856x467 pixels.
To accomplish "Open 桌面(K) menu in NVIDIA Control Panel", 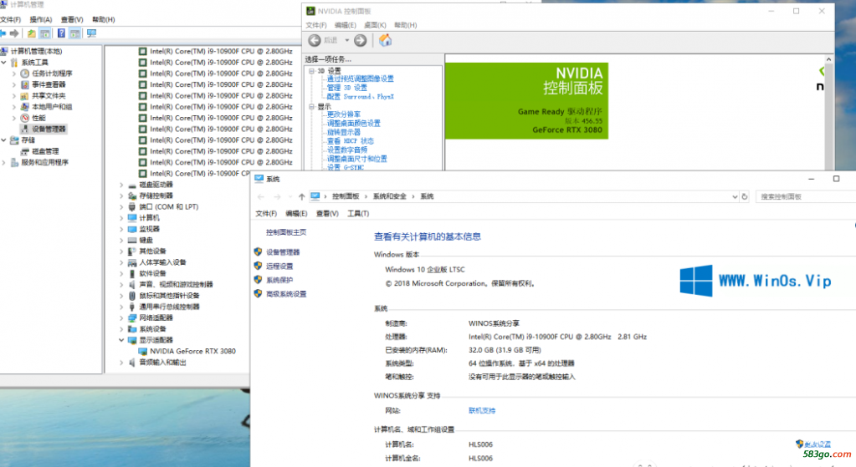I will tap(375, 25).
